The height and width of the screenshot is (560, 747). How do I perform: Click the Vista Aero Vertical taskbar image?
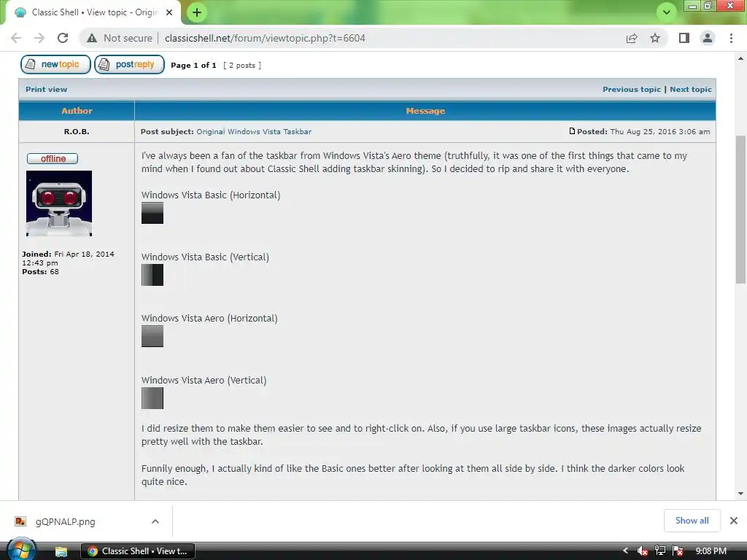pos(152,398)
